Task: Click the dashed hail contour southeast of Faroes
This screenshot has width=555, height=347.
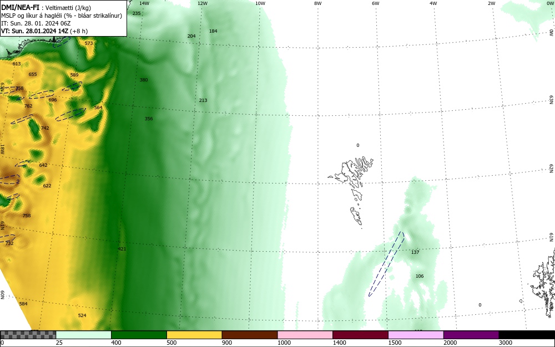Action: click(x=386, y=264)
